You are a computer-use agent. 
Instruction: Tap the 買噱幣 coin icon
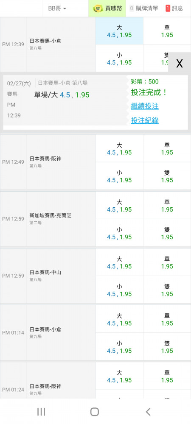tap(98, 8)
